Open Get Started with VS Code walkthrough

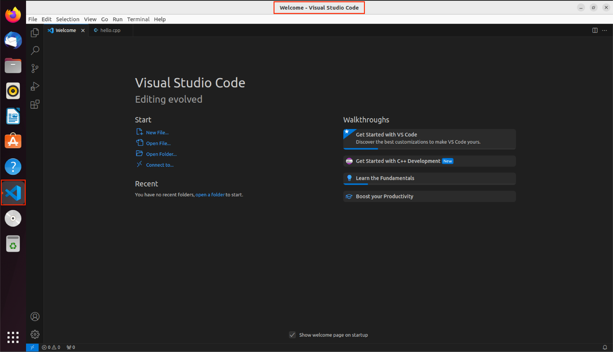(429, 139)
